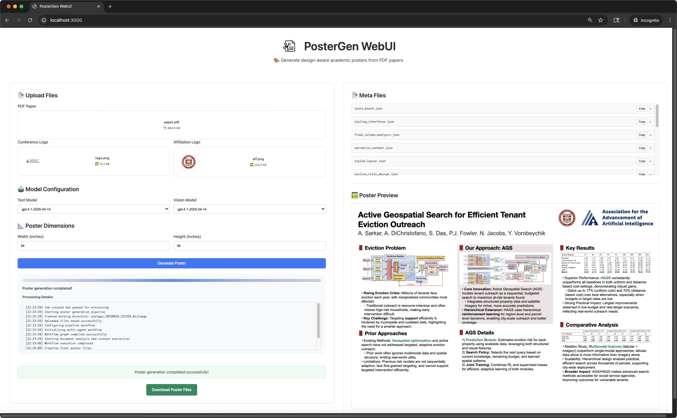The image size is (677, 418).
Task: Click the site information icon
Action: click(x=44, y=20)
